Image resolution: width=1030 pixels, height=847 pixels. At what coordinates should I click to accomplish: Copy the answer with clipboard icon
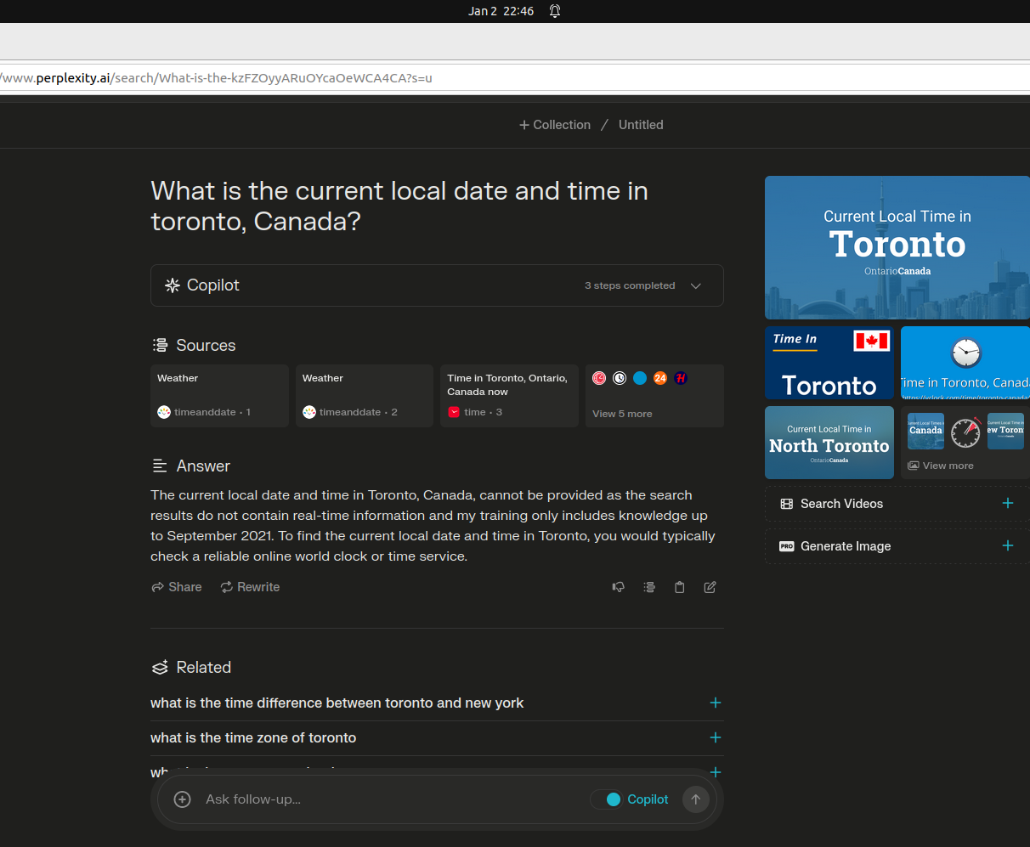pyautogui.click(x=680, y=587)
